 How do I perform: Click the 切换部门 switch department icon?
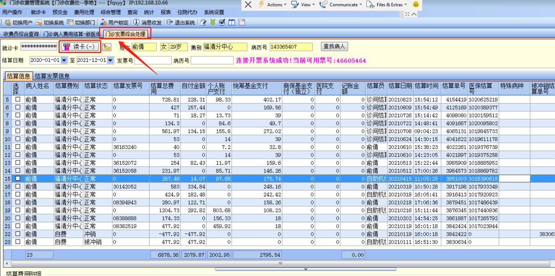(x=70, y=23)
